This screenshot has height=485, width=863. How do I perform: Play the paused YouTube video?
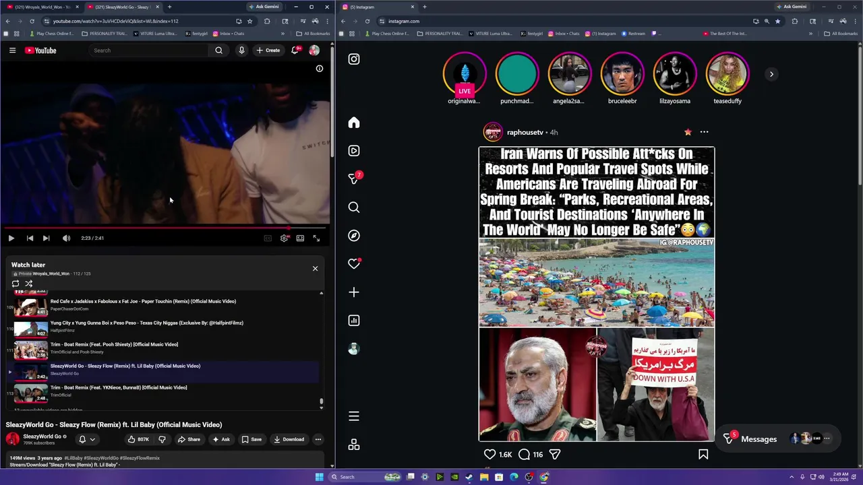pos(11,238)
